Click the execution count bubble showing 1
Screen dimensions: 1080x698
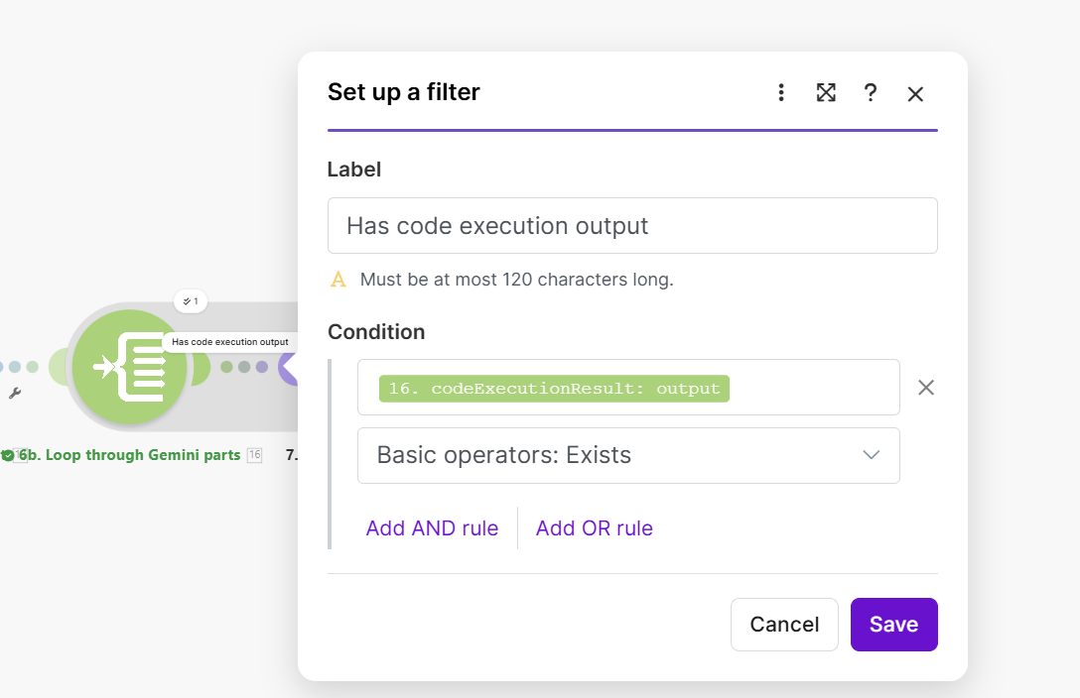click(x=191, y=300)
